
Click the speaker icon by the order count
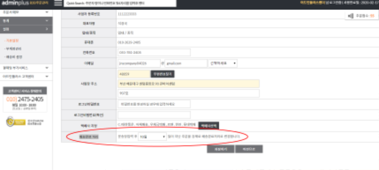351,16
